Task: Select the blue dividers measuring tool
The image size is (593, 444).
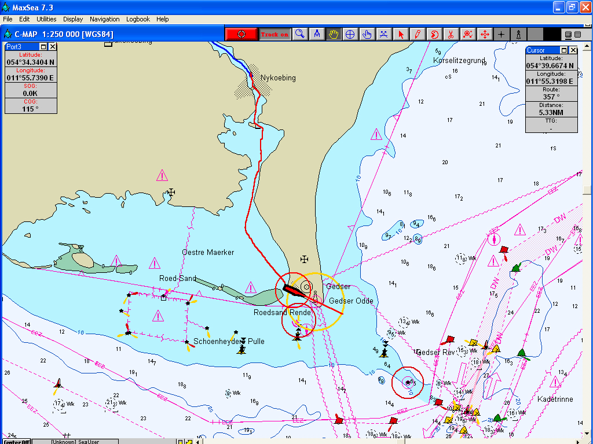Action: (x=317, y=34)
